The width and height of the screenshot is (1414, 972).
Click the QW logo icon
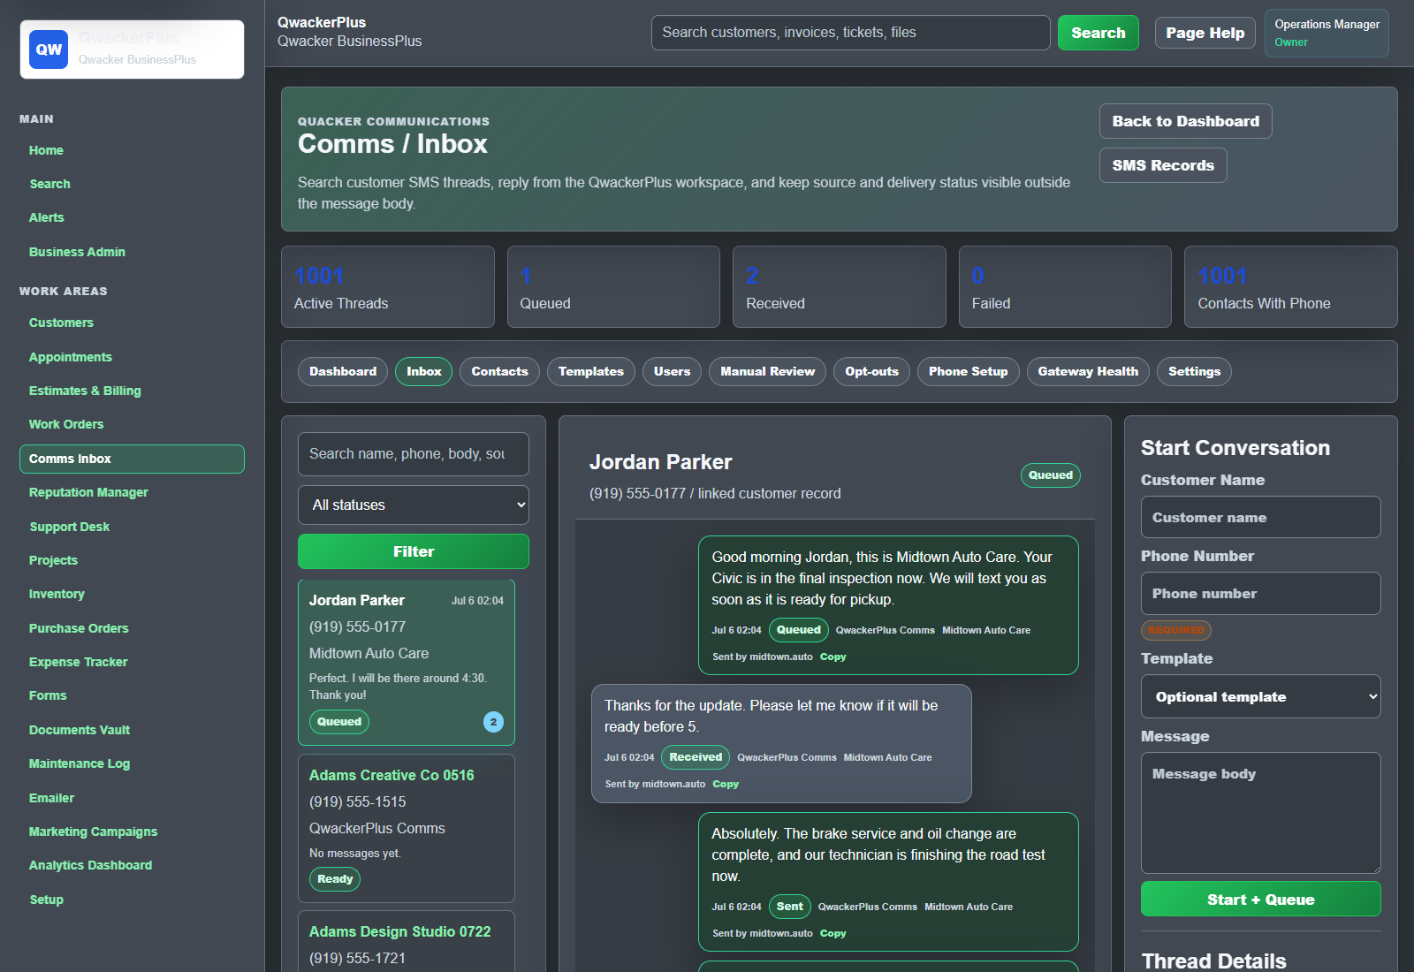49,49
